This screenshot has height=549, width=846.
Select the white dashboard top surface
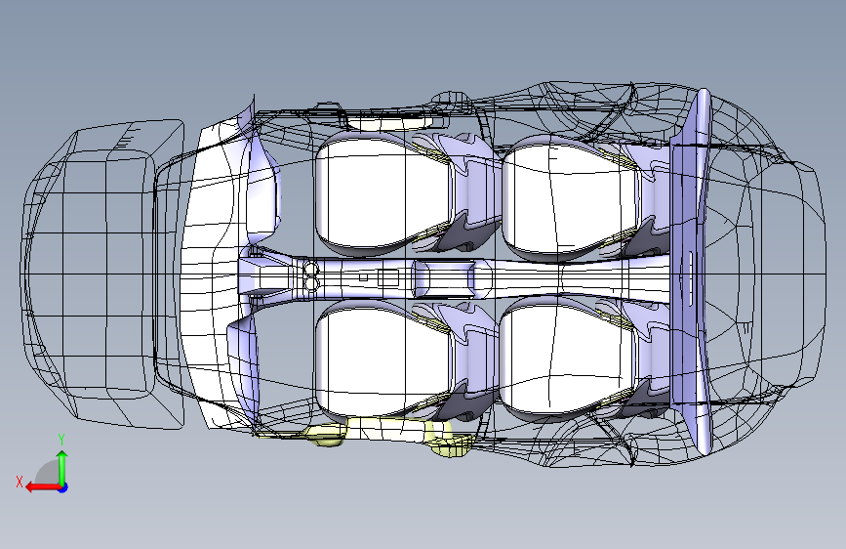pyautogui.click(x=213, y=275)
